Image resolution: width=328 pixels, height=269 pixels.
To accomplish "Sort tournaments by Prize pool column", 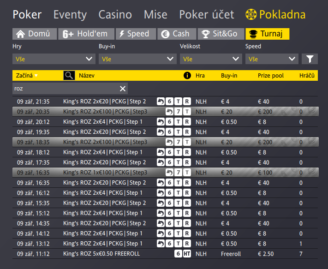I will coord(270,75).
